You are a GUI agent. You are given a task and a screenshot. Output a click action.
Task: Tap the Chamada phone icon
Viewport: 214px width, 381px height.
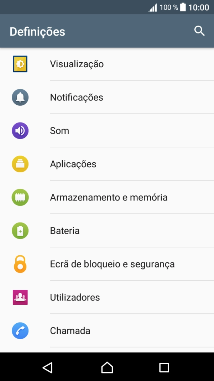pos(20,331)
